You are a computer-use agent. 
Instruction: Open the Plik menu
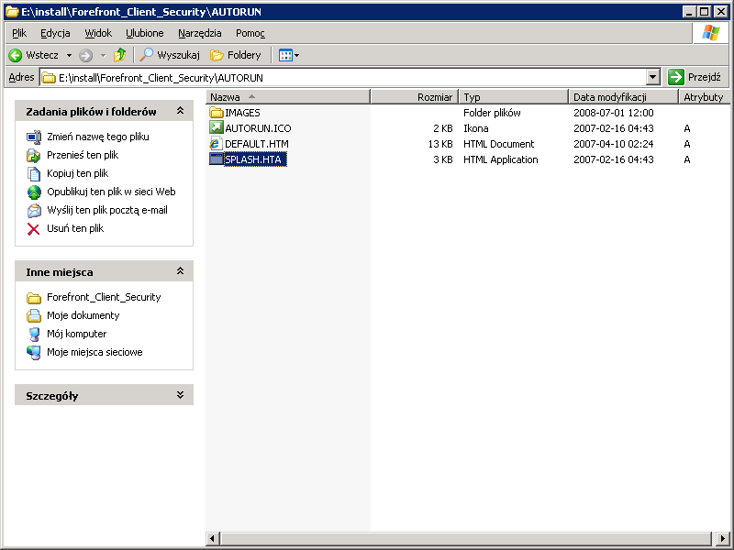pos(19,33)
